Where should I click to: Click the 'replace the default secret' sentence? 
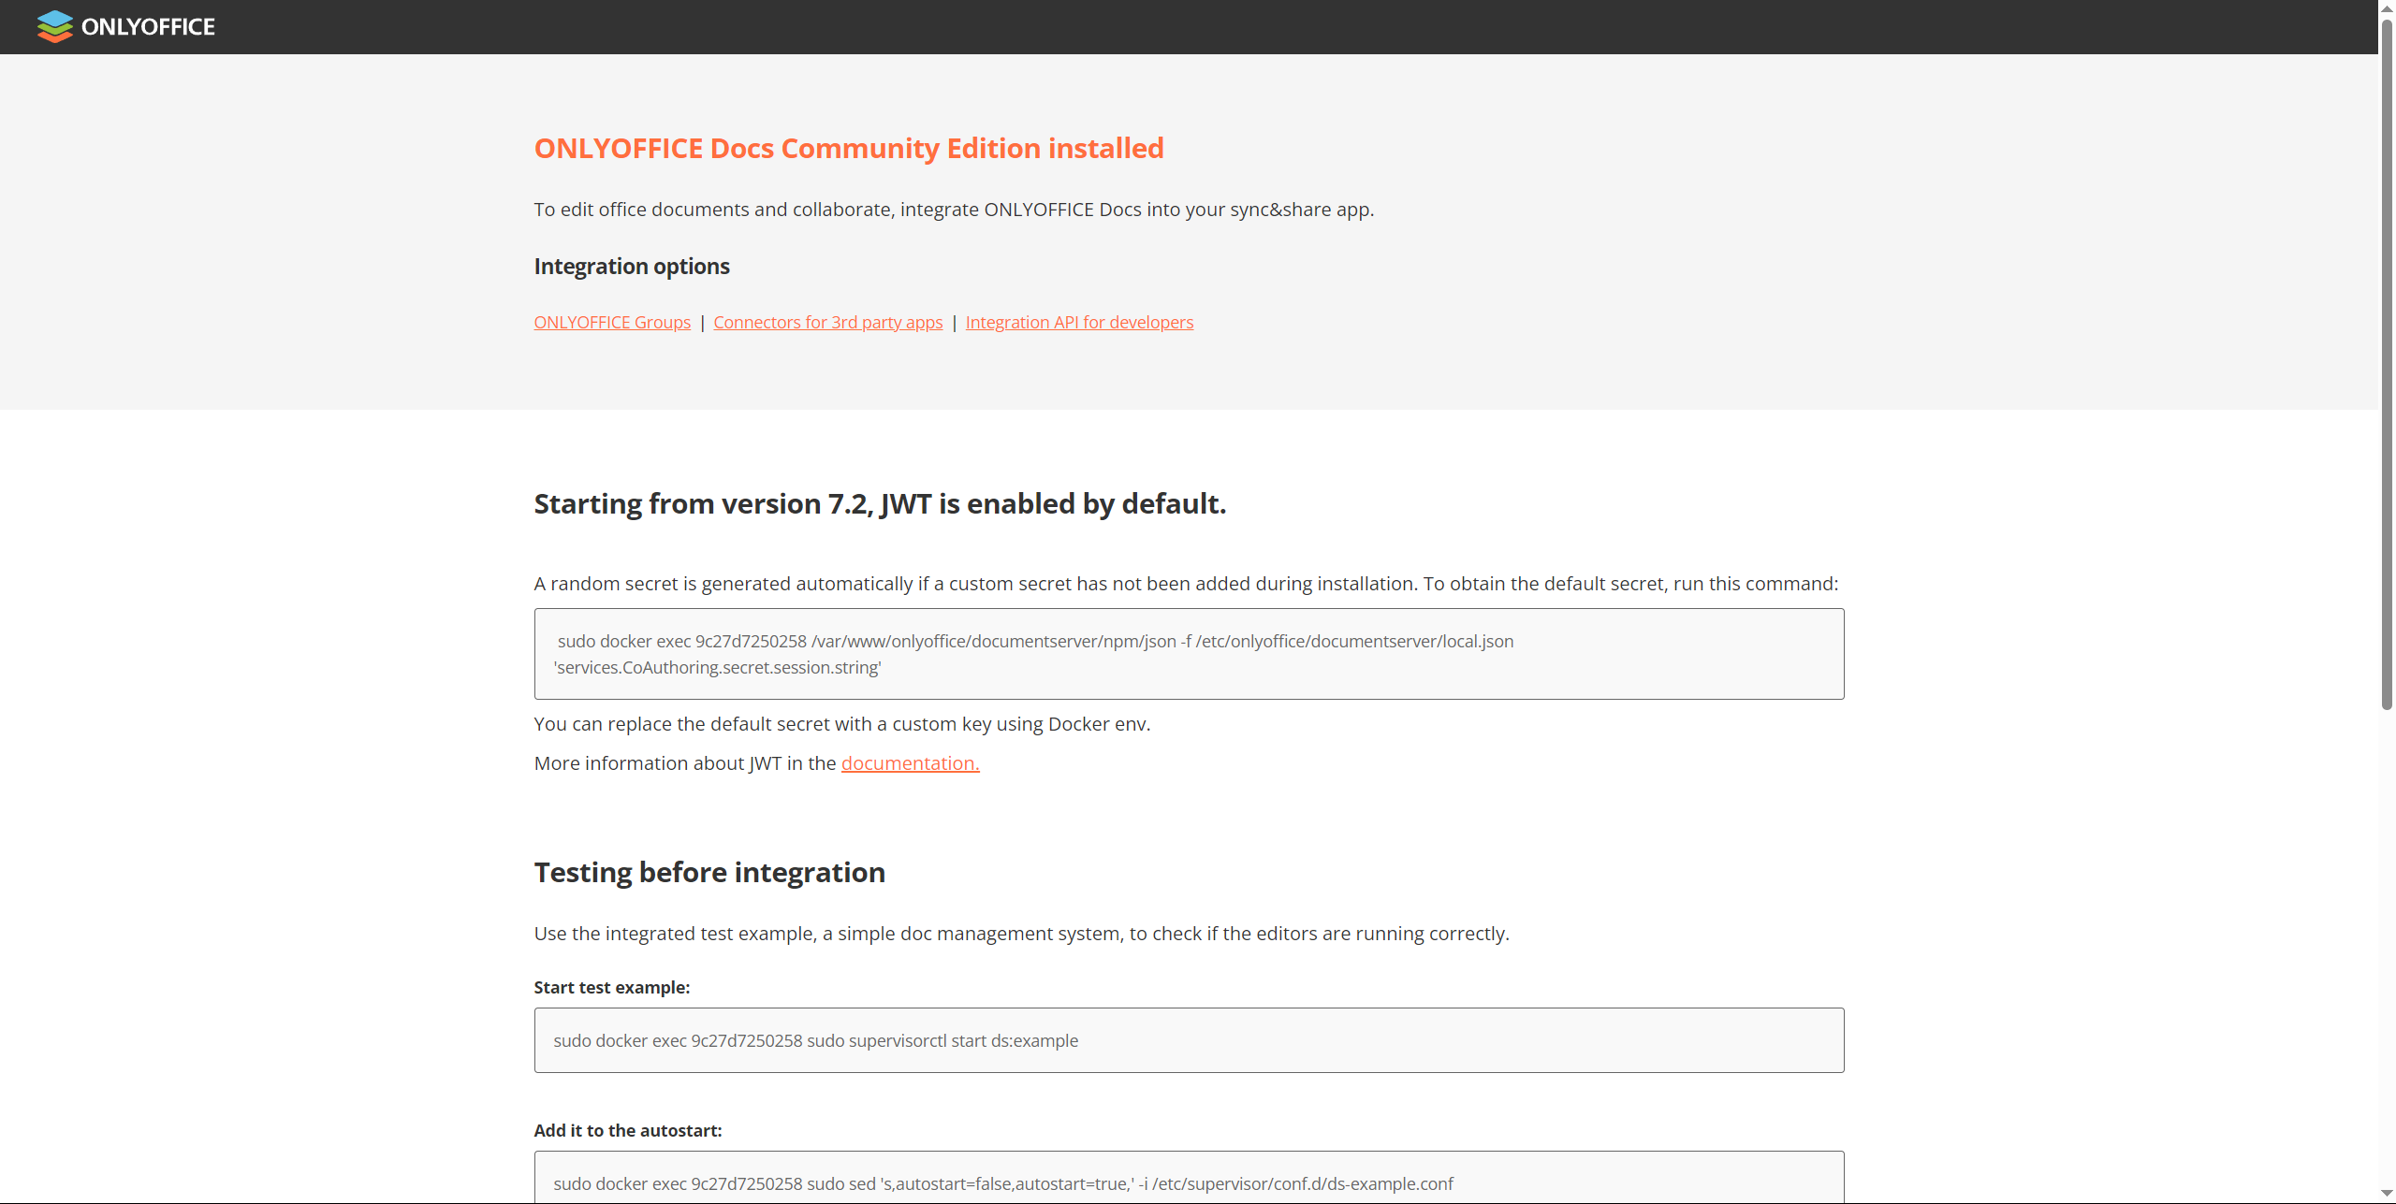(x=841, y=724)
